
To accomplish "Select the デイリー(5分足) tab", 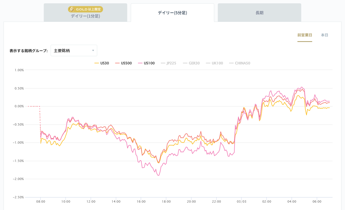I will pos(172,13).
